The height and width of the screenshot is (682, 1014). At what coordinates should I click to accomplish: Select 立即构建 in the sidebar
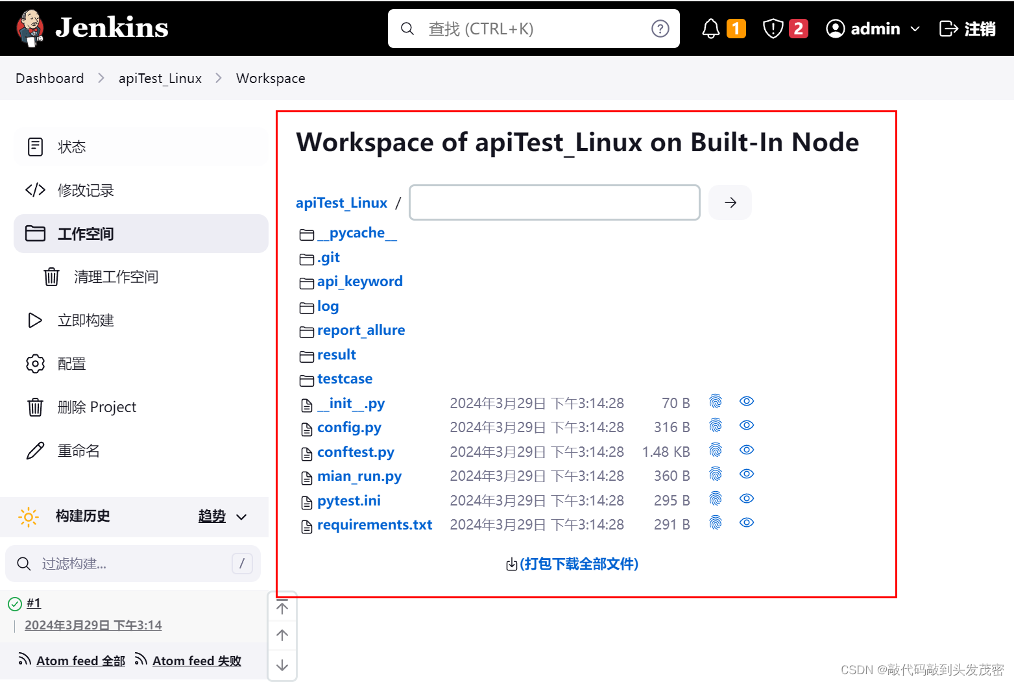click(x=86, y=321)
